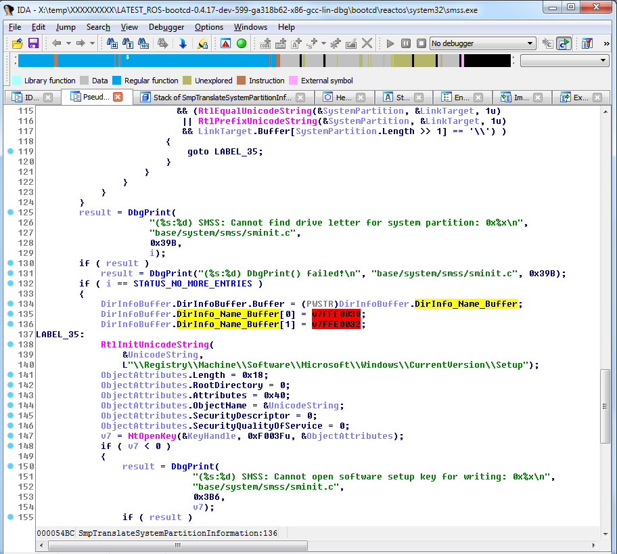Open the empty dropdown beside navigation band
Screen dimensions: 617x554
pos(565,61)
